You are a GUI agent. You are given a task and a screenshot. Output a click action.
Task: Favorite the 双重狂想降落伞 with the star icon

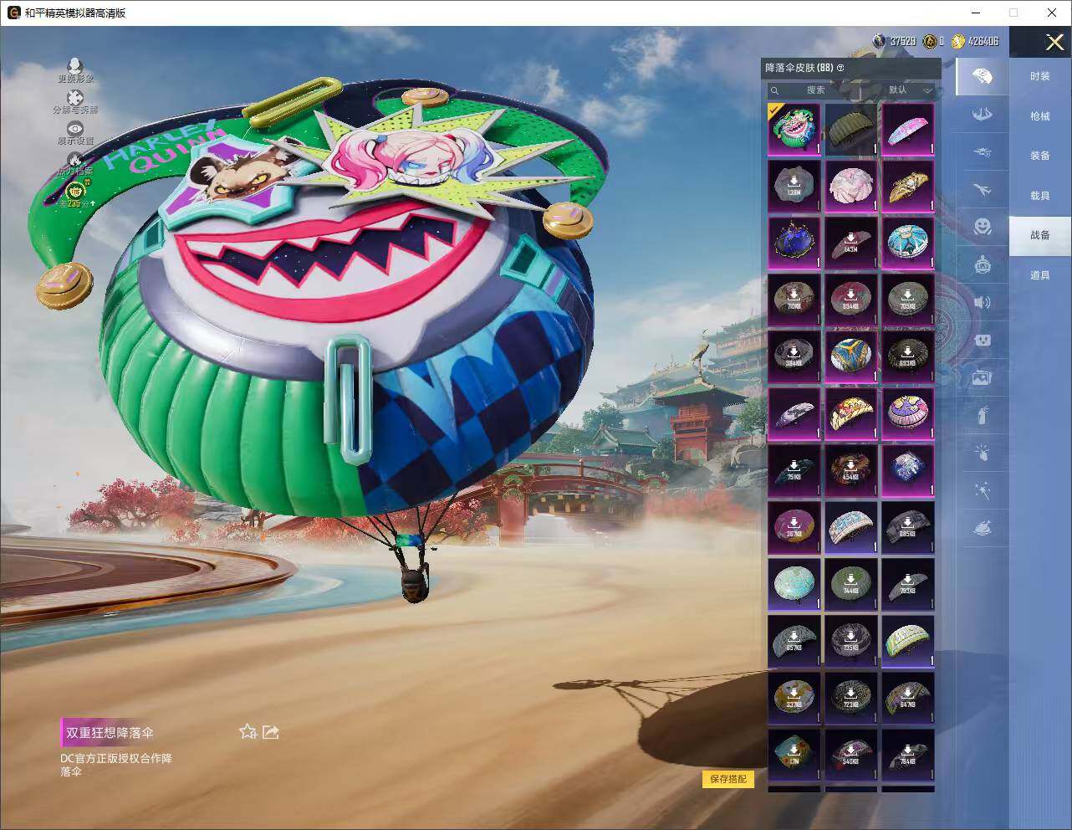[248, 732]
